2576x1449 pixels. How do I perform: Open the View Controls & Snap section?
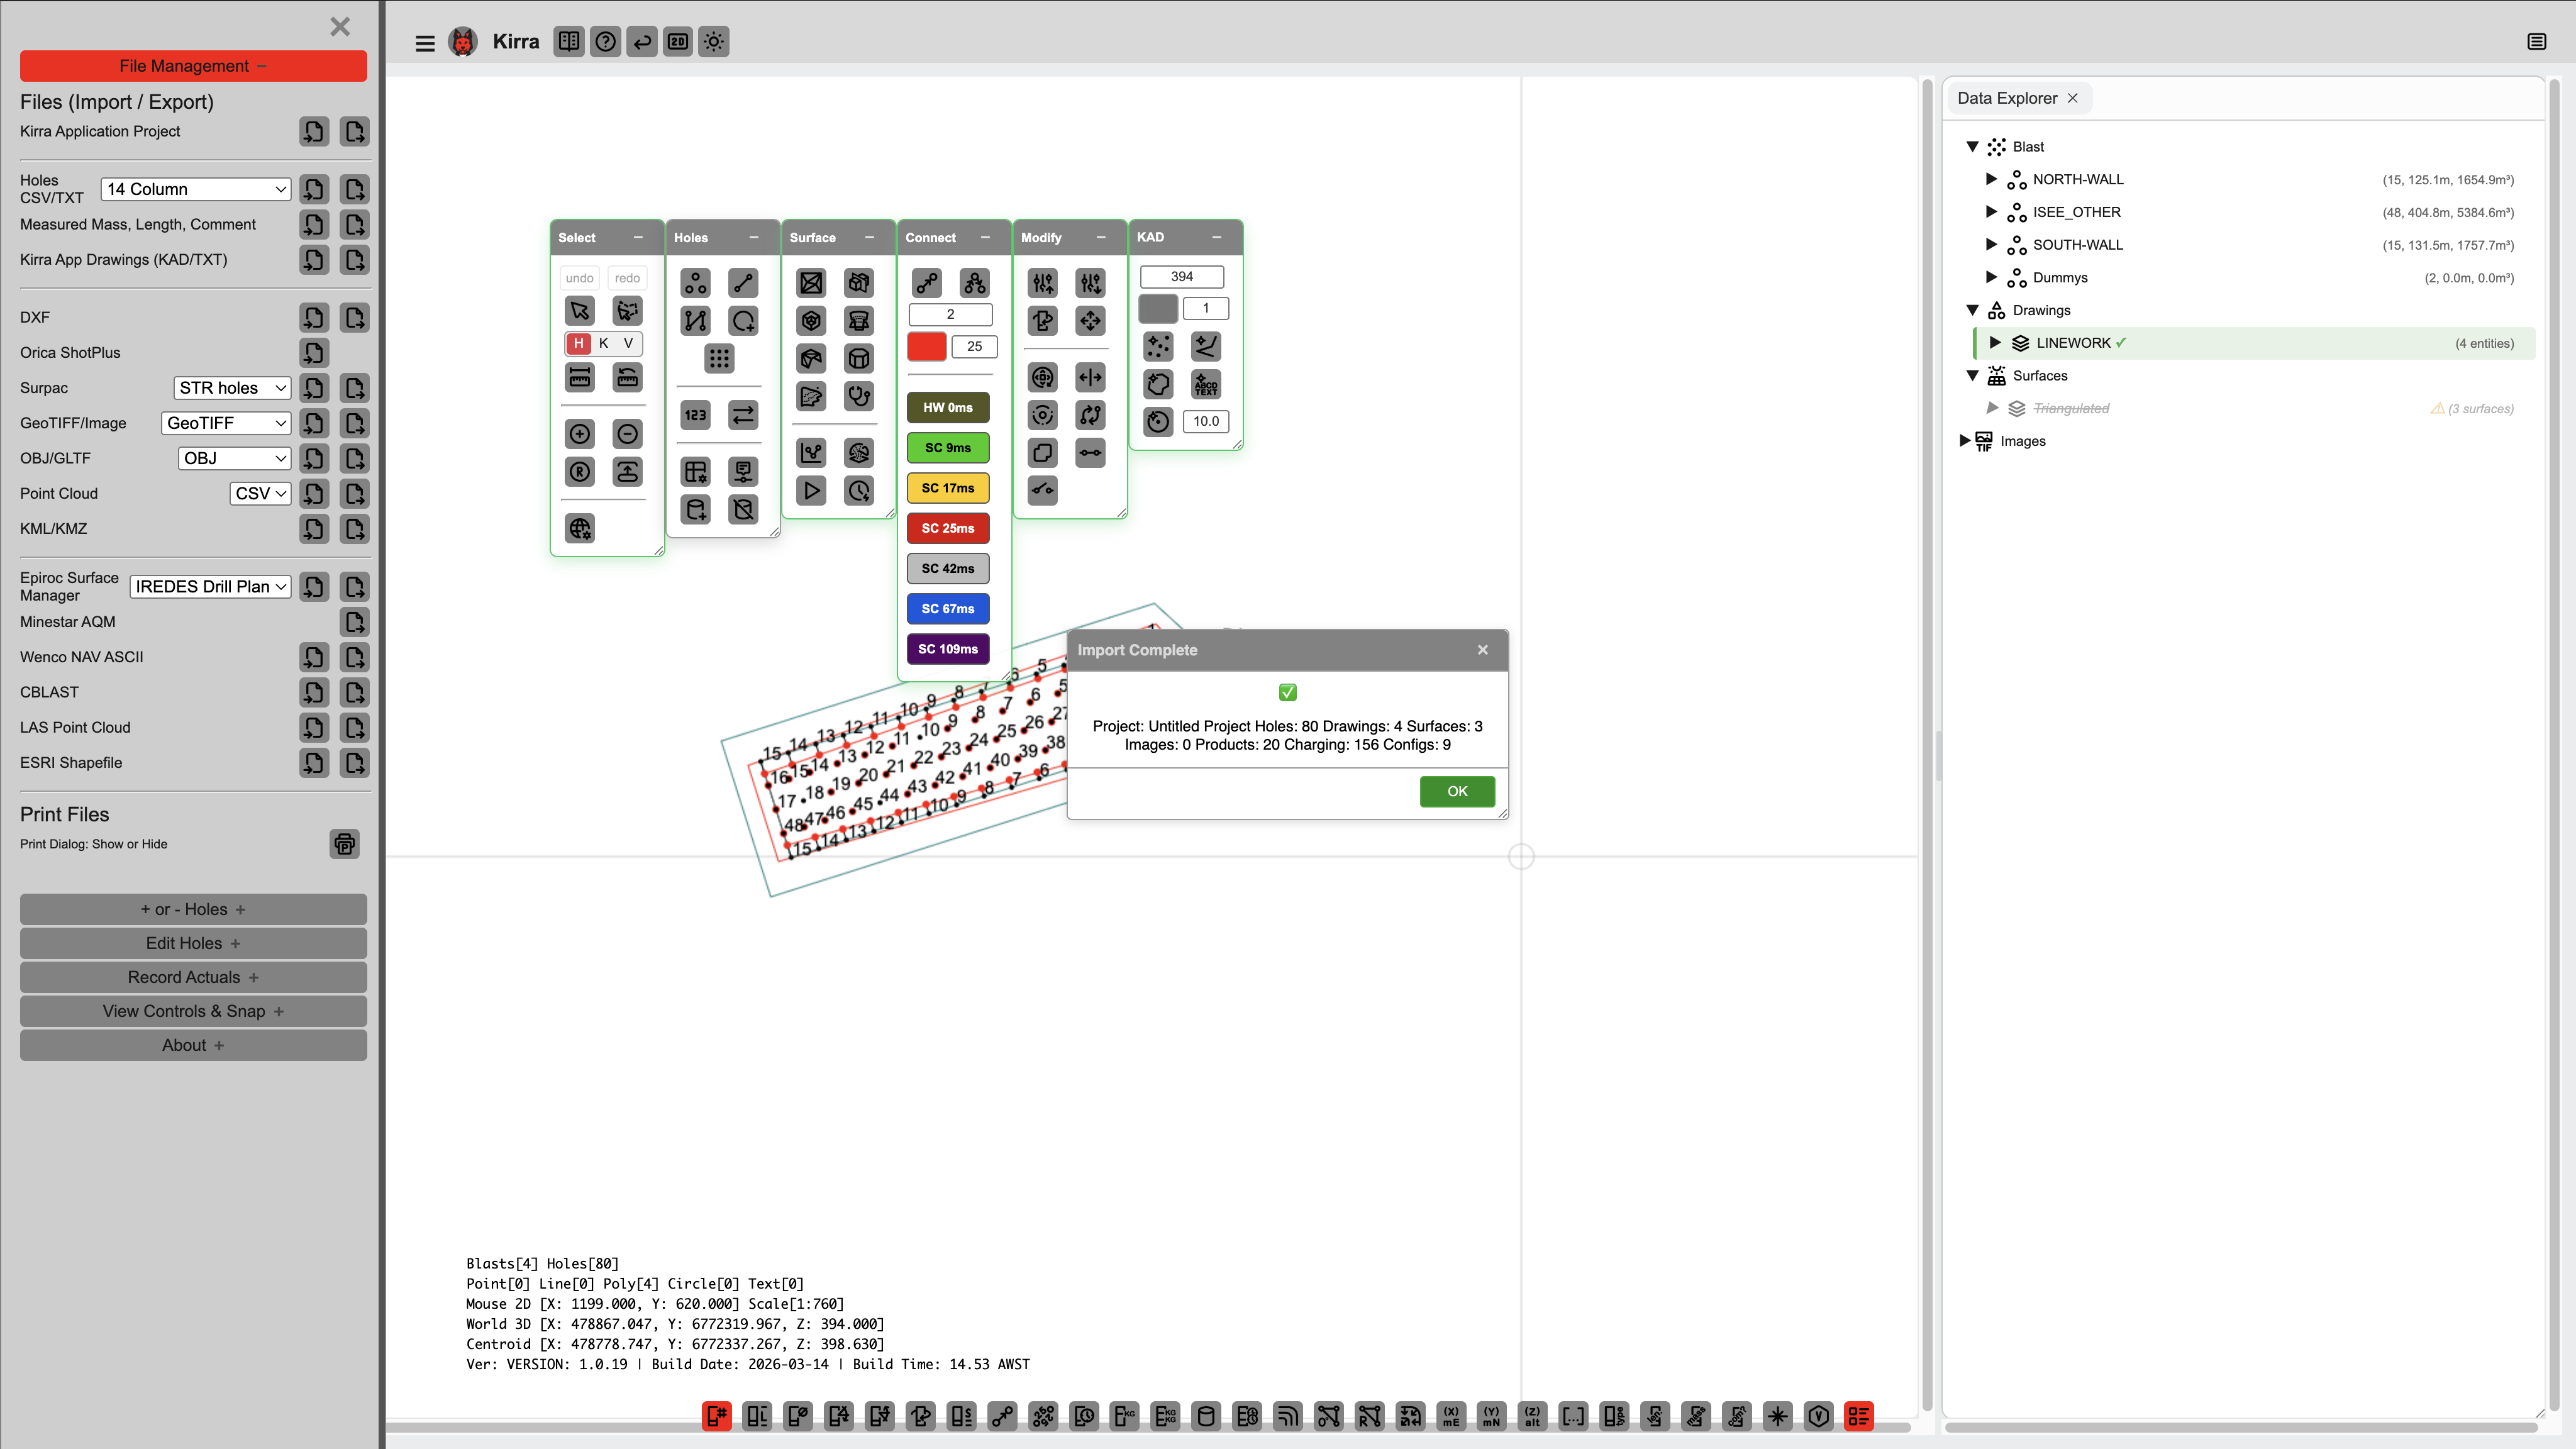point(193,1011)
